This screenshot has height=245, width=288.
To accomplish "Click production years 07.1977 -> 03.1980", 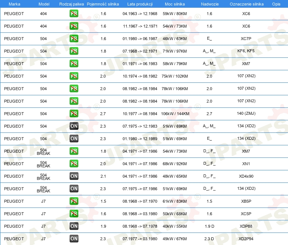I will coord(140,239).
